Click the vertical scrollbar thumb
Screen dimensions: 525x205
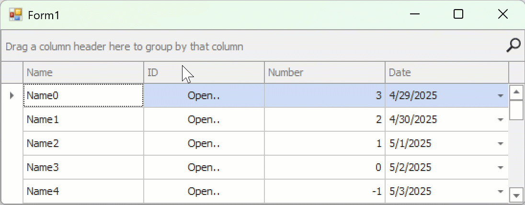516,110
